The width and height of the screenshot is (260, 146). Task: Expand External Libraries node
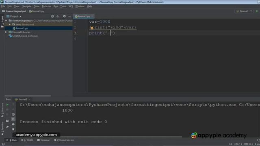[6, 32]
